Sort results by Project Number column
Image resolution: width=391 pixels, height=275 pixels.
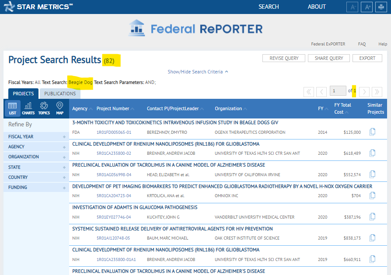115,109
